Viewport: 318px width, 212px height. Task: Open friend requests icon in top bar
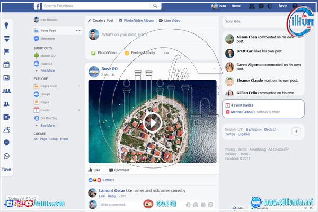click(252, 6)
